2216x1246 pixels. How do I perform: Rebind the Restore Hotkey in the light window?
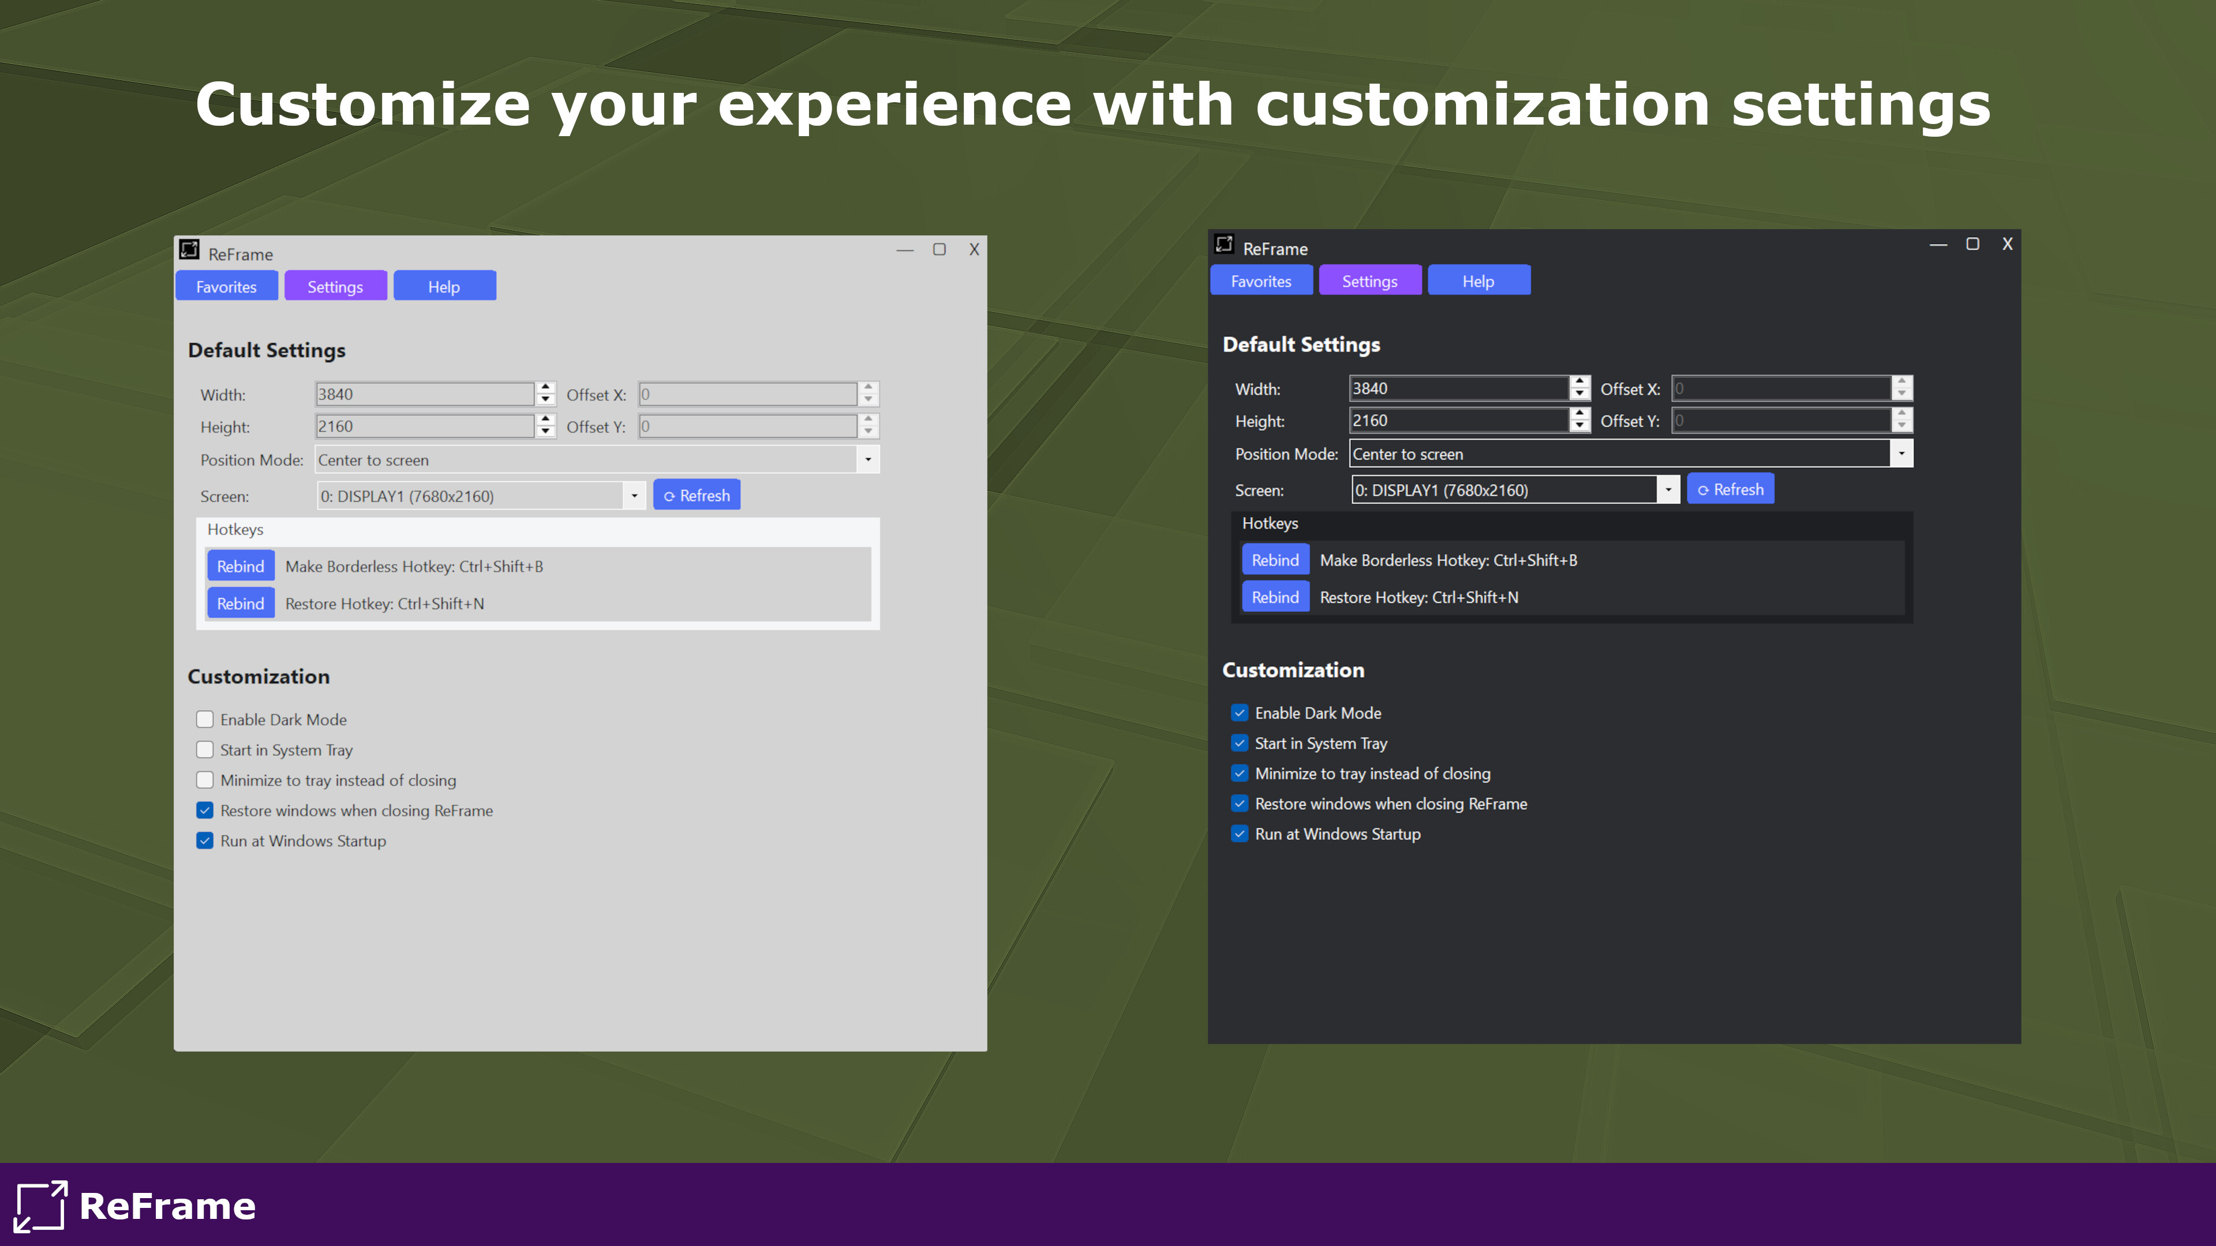coord(240,603)
